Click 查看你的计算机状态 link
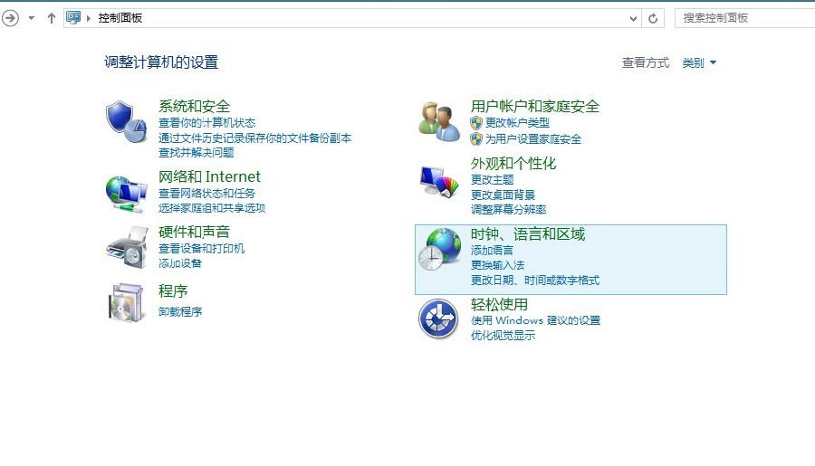 click(206, 122)
